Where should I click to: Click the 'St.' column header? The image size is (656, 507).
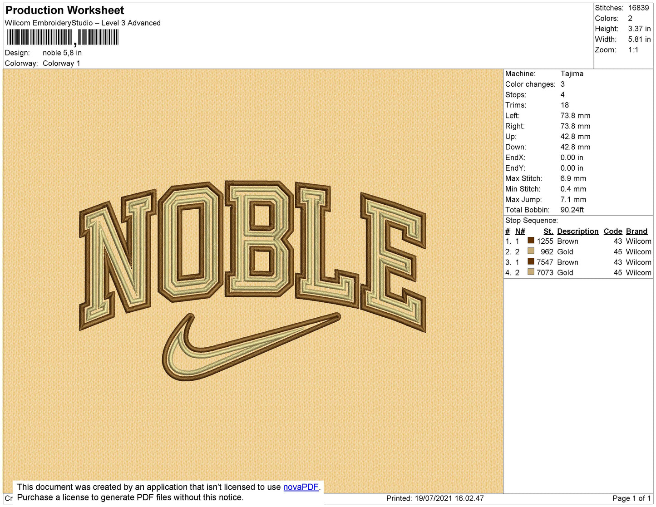(x=548, y=231)
